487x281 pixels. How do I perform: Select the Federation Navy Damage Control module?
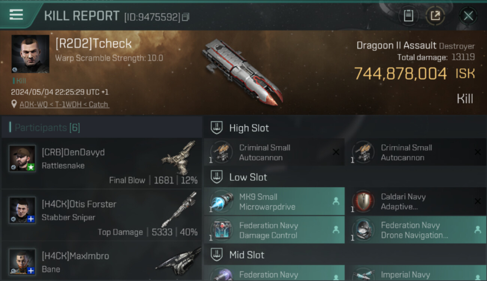tap(274, 230)
